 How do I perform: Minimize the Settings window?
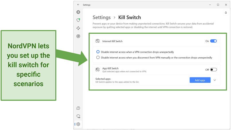tap(210, 5)
